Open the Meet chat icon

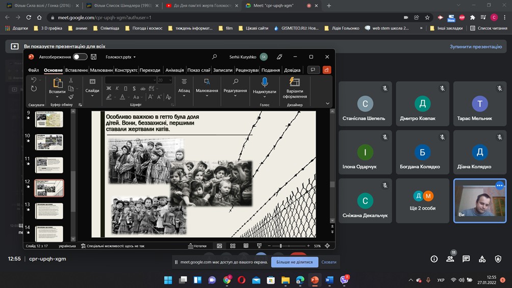pos(466,258)
